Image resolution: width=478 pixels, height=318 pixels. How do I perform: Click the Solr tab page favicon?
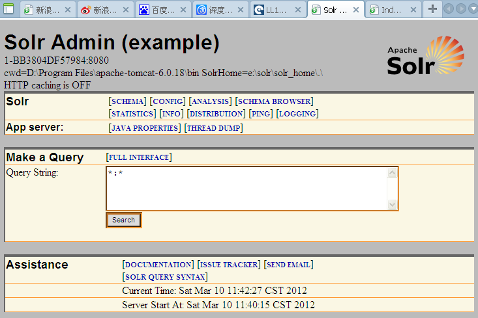click(x=316, y=10)
